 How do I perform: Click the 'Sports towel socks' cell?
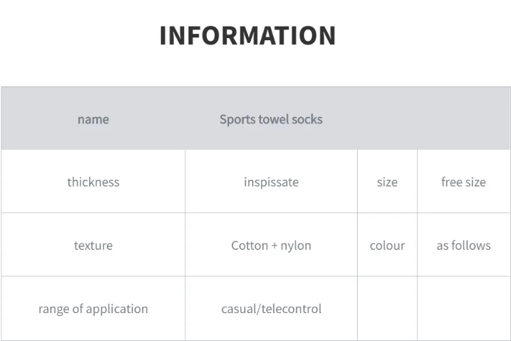[x=271, y=118]
